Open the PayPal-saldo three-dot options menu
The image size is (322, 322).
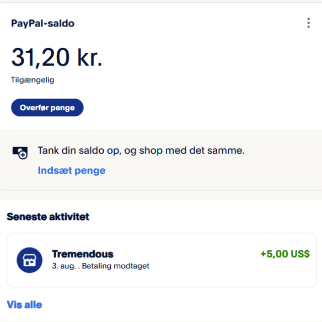coord(308,23)
